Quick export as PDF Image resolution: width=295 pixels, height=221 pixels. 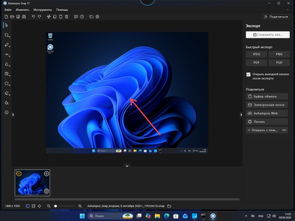click(256, 63)
